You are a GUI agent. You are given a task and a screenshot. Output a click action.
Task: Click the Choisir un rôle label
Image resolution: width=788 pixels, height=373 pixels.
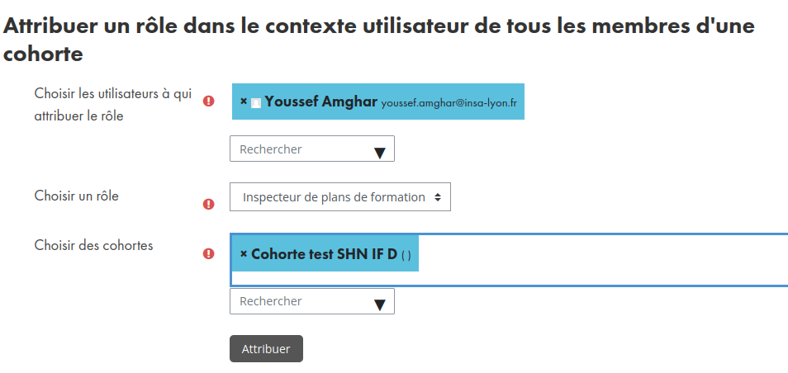pos(76,196)
